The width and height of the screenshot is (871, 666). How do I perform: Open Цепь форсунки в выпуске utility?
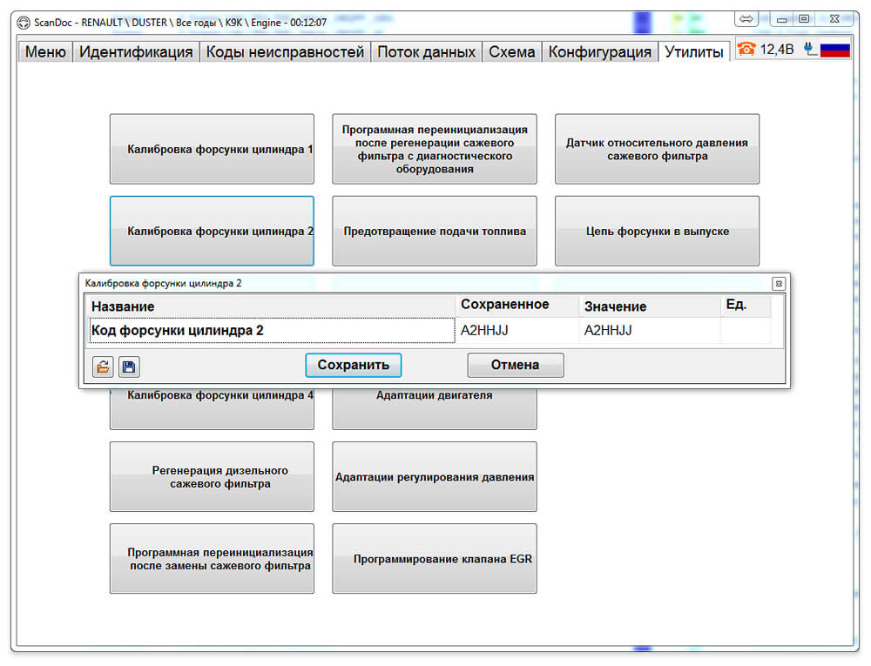(x=657, y=232)
